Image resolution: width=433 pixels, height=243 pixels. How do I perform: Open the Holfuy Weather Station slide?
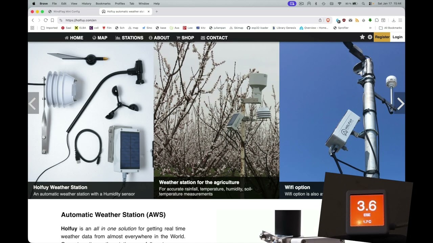coord(91,120)
